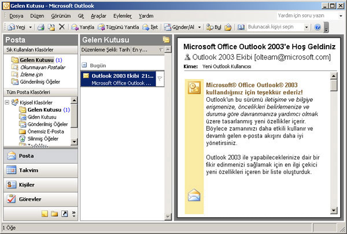Click 'Düzenleme Şekli: Tarih' column header
Screen dimensions: 347x234
coord(106,50)
